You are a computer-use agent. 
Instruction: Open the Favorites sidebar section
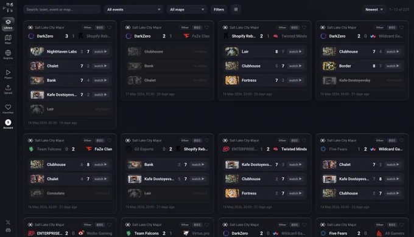8,109
